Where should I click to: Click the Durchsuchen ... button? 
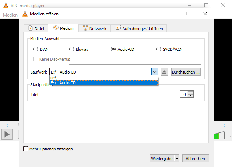pos(186,72)
